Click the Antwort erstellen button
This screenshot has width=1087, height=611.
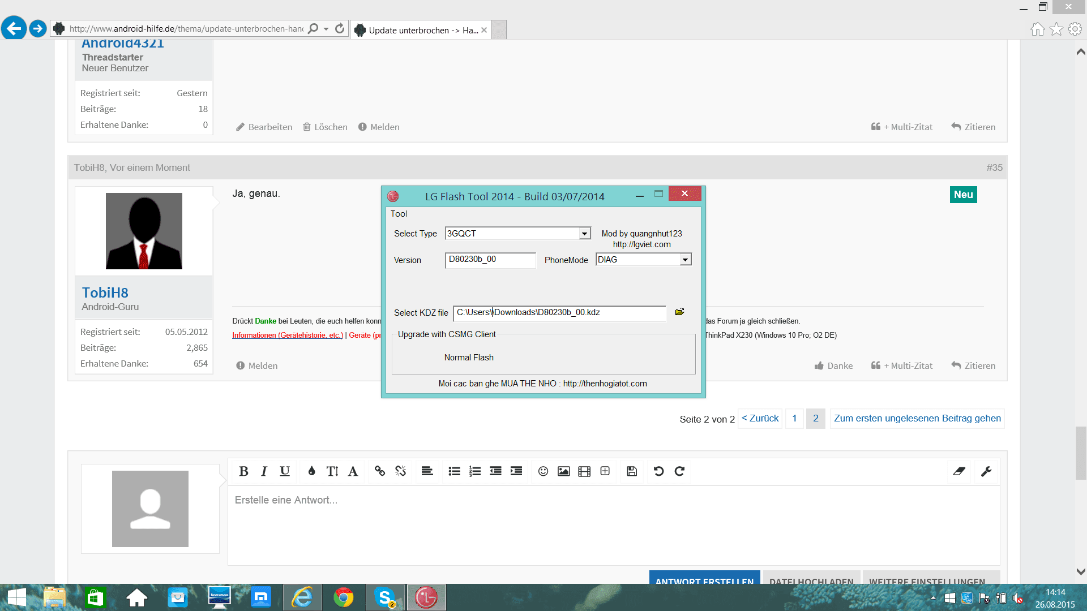pos(704,578)
